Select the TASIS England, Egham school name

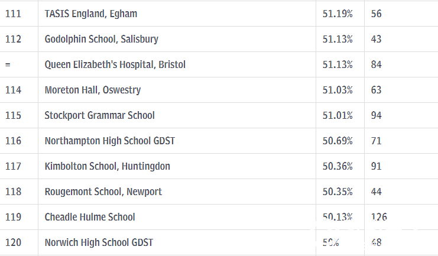click(x=91, y=14)
